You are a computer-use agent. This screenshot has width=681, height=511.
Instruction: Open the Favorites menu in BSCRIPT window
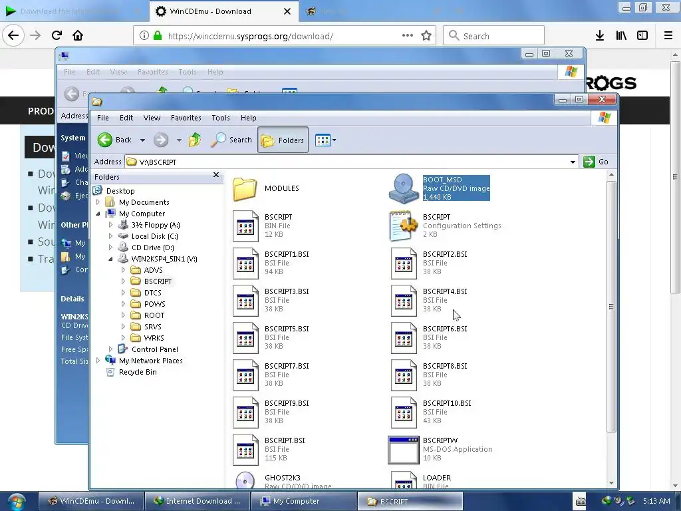(186, 118)
